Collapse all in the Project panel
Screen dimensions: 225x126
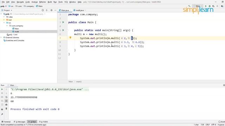pyautogui.click(x=47, y=10)
